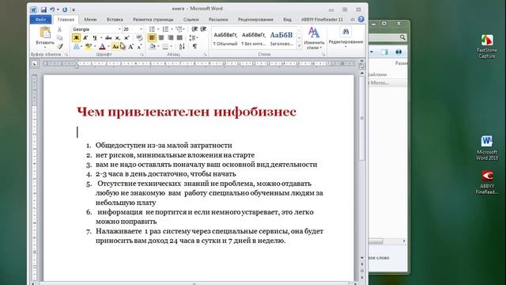Open the bullet list dropdown arrow
Image resolution: width=506 pixels, height=285 pixels.
click(x=158, y=29)
